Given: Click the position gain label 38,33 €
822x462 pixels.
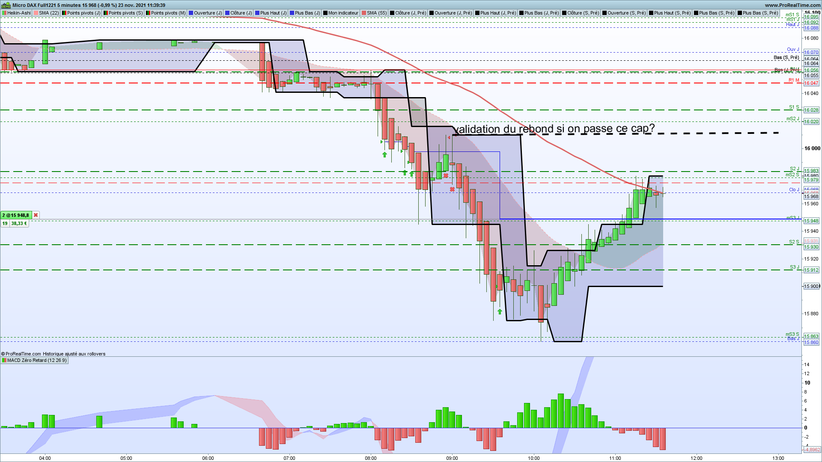Looking at the screenshot, I should [x=19, y=223].
